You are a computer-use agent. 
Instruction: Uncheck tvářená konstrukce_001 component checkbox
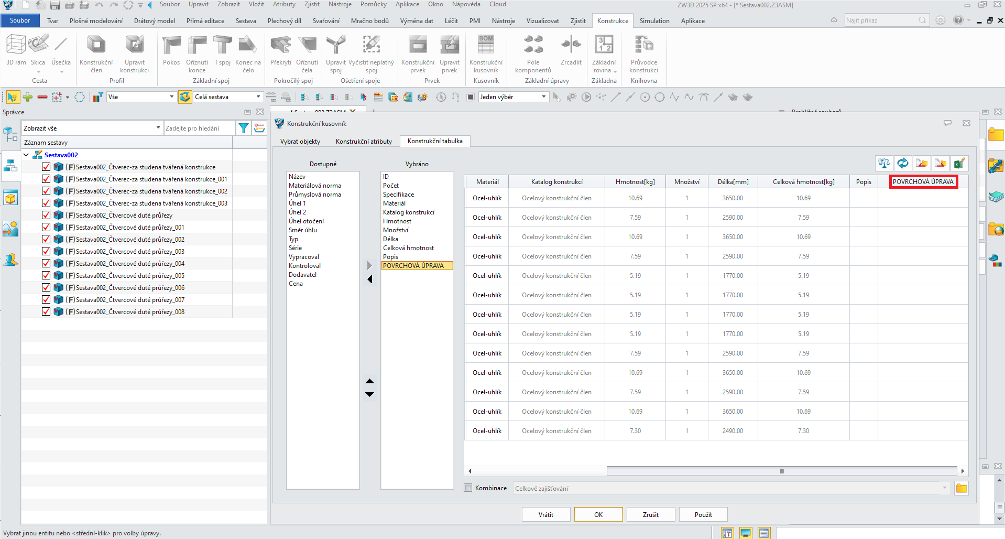click(x=46, y=179)
